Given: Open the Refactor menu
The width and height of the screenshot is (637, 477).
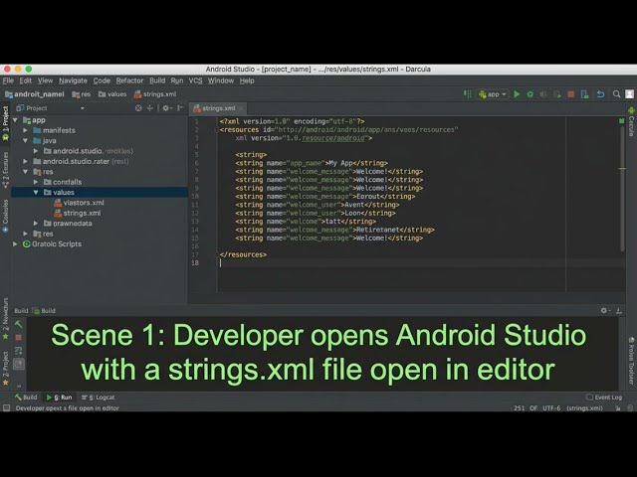Looking at the screenshot, I should coord(129,80).
